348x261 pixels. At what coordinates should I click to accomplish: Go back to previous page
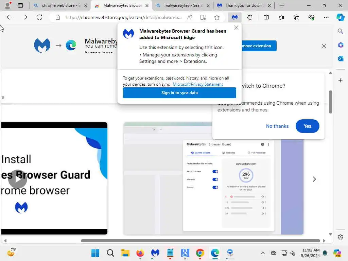9,17
